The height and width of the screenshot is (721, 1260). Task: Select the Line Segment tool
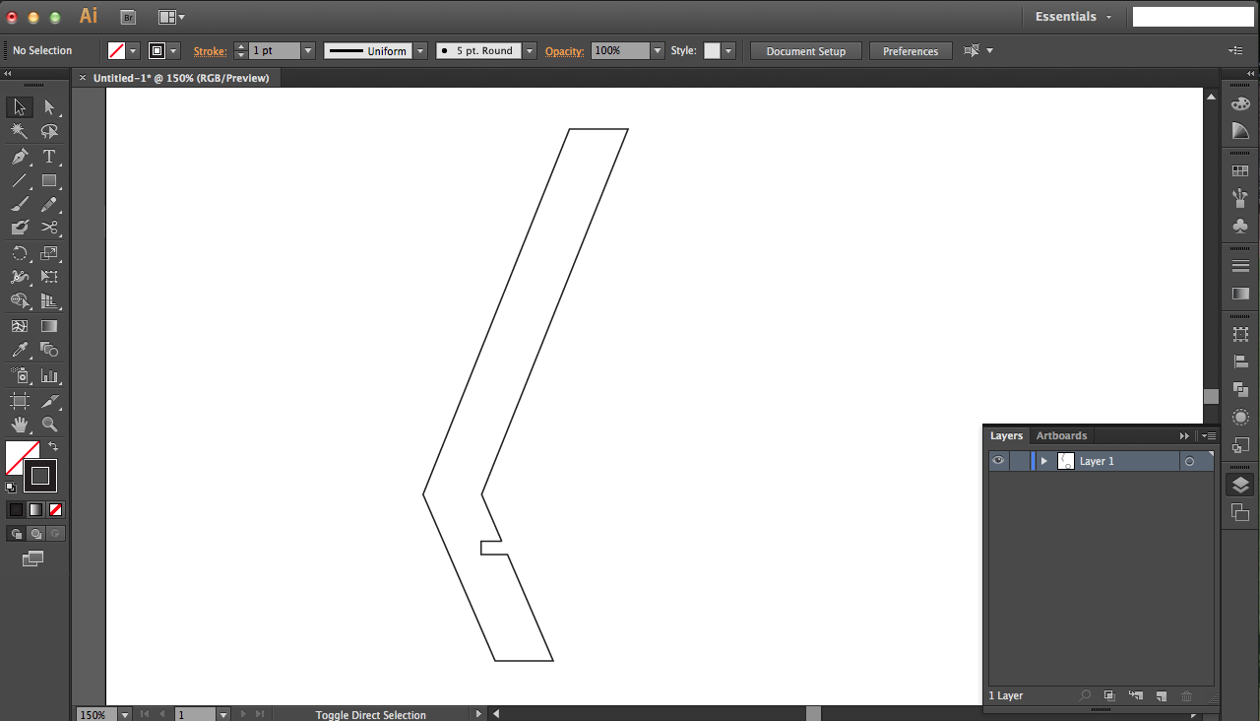point(20,180)
